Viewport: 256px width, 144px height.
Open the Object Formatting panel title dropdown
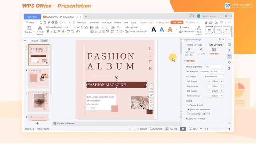pyautogui.click(x=192, y=40)
